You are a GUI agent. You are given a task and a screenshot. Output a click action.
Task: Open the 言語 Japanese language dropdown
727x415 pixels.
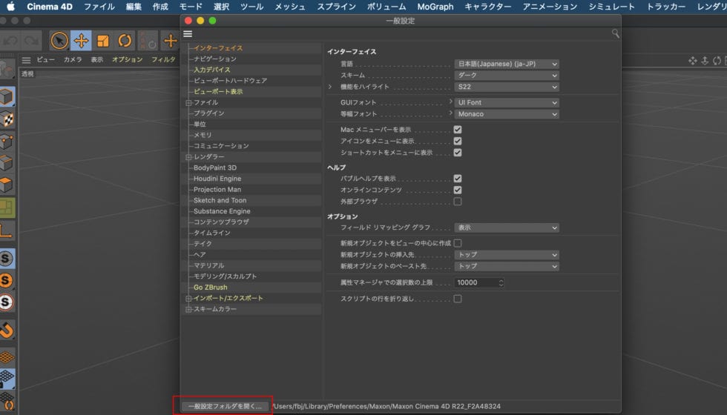click(507, 64)
